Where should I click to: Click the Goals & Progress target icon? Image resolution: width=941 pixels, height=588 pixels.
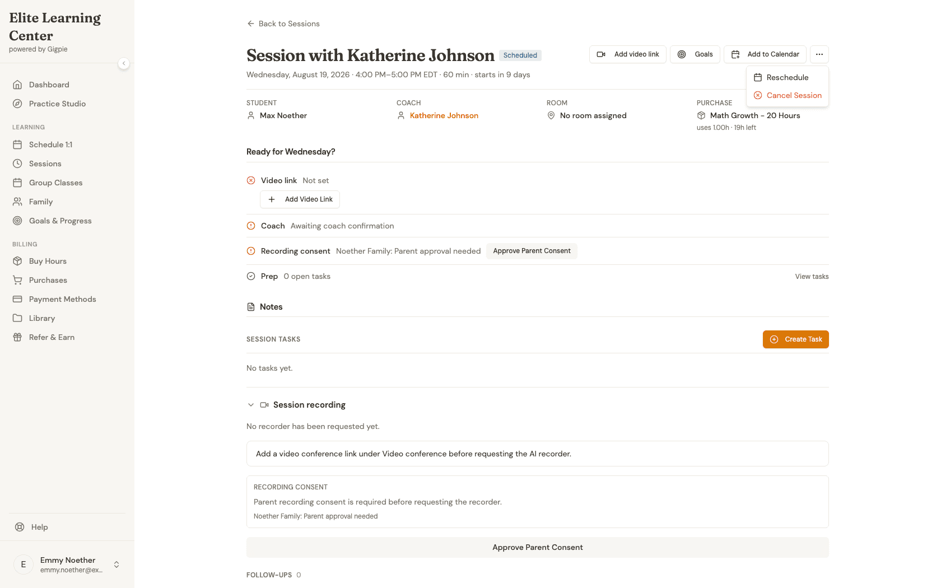[17, 221]
